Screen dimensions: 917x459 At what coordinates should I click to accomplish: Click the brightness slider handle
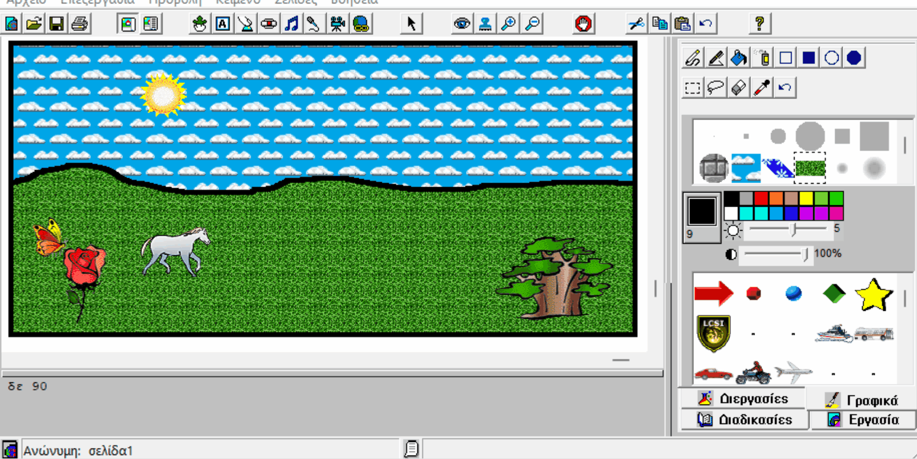tap(794, 230)
